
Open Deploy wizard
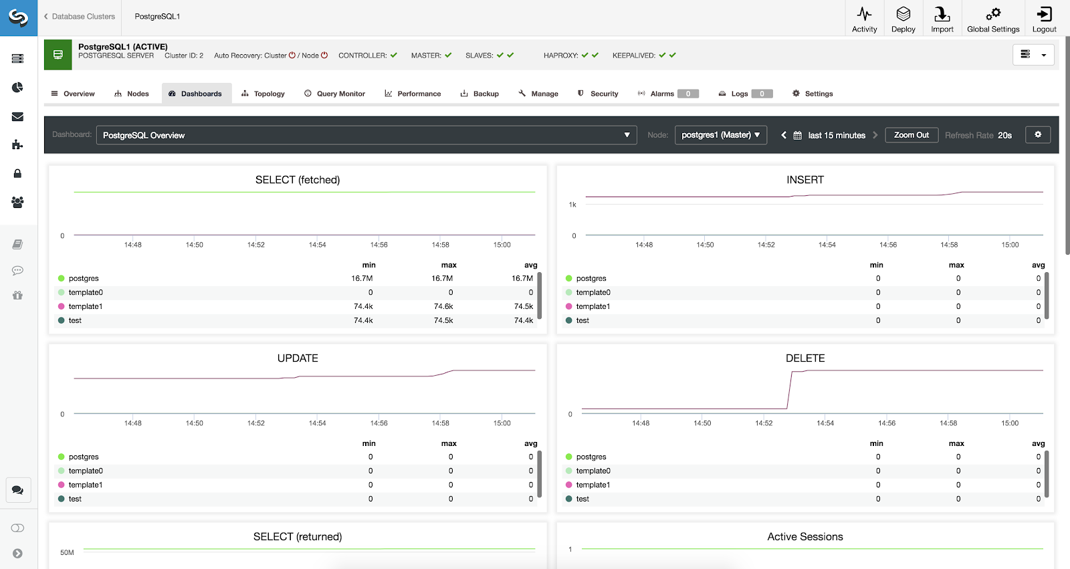point(903,19)
